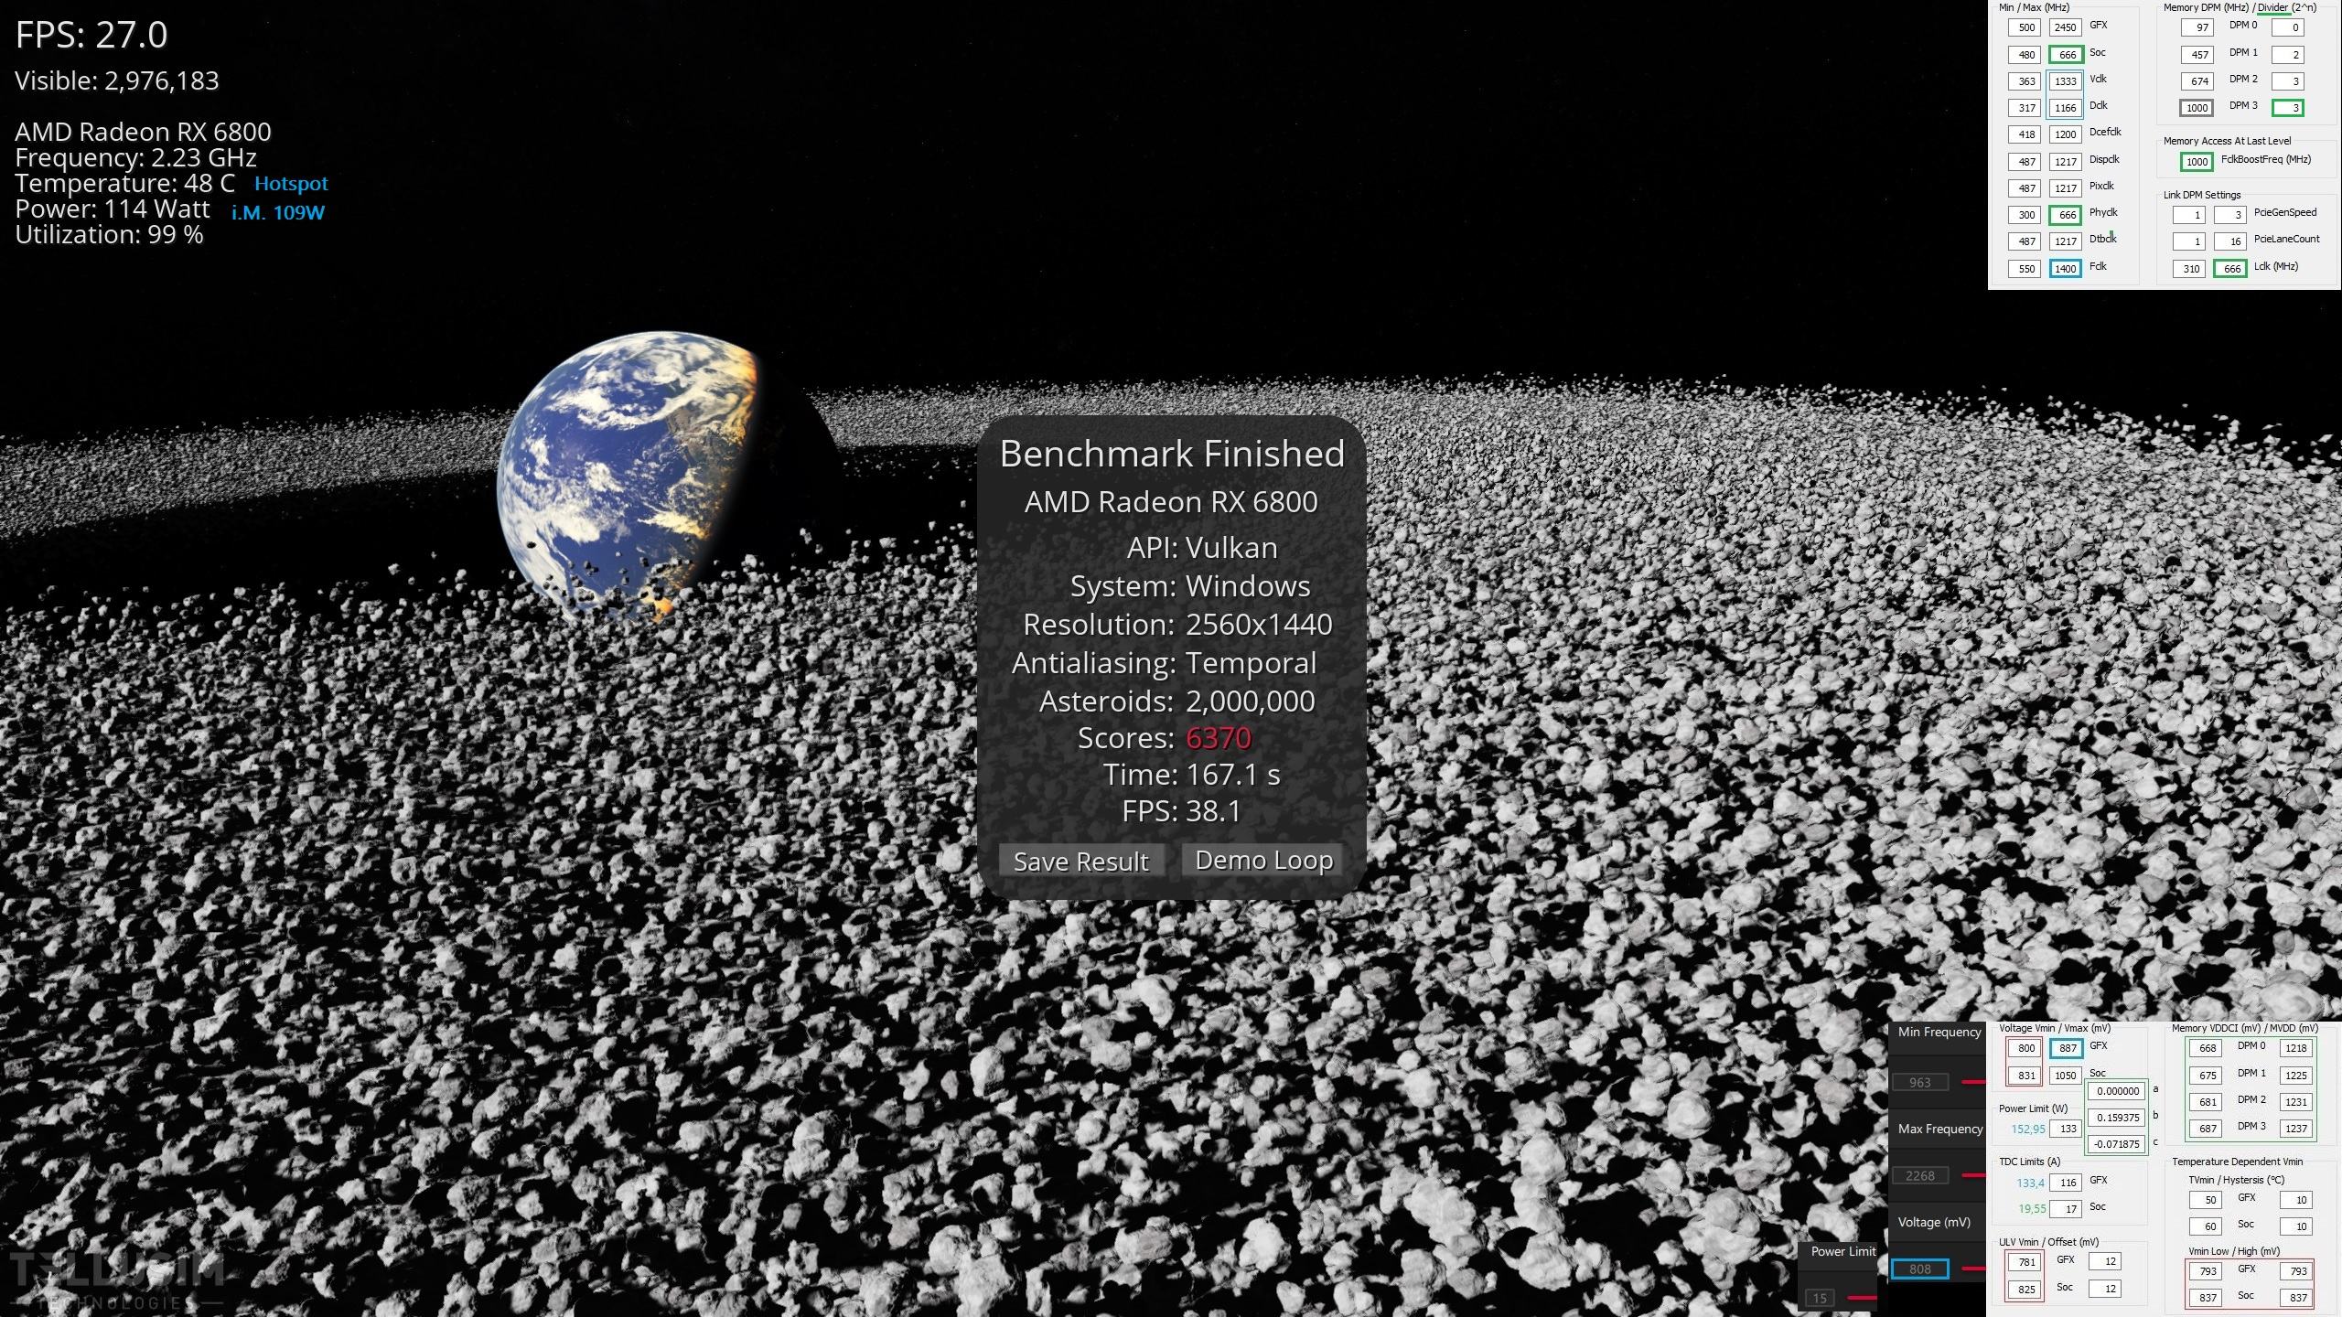Select the TVmin GFX field 50
Screen dimensions: 2342x1317
[x=2206, y=1199]
